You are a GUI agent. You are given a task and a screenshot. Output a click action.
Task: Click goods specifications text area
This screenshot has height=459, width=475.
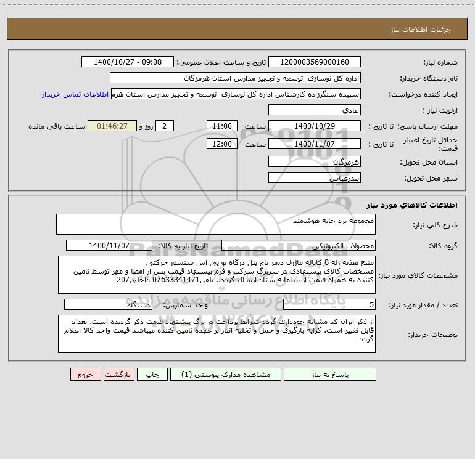click(217, 275)
